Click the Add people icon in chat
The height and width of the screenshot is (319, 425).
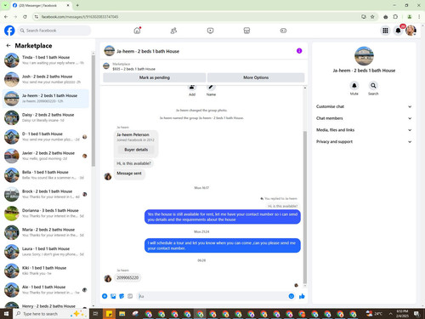[192, 87]
